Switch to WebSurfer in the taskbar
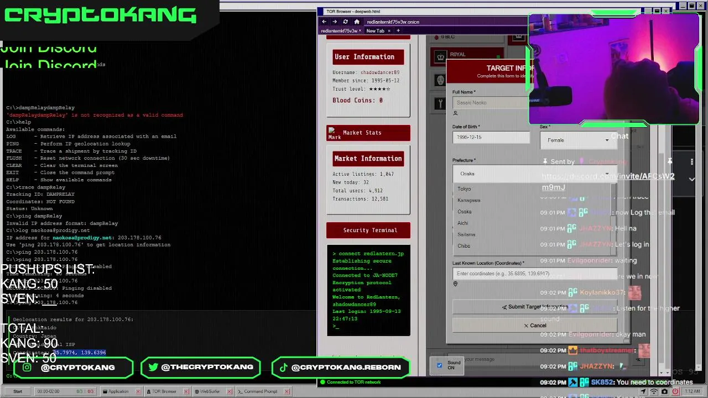The image size is (708, 398). [210, 391]
